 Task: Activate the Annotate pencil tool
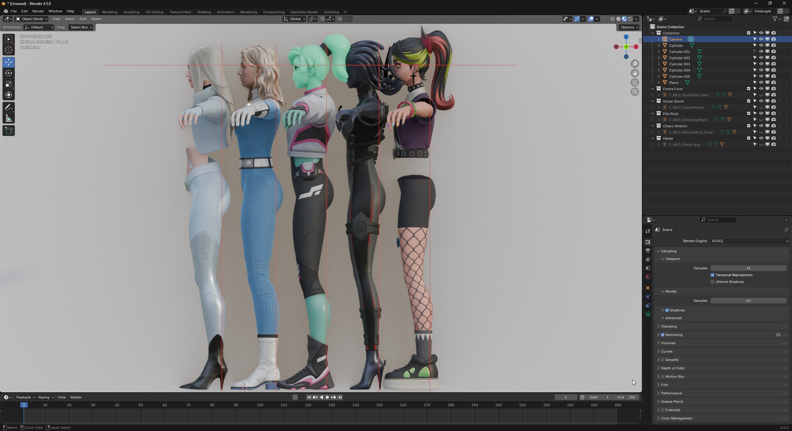pyautogui.click(x=9, y=107)
